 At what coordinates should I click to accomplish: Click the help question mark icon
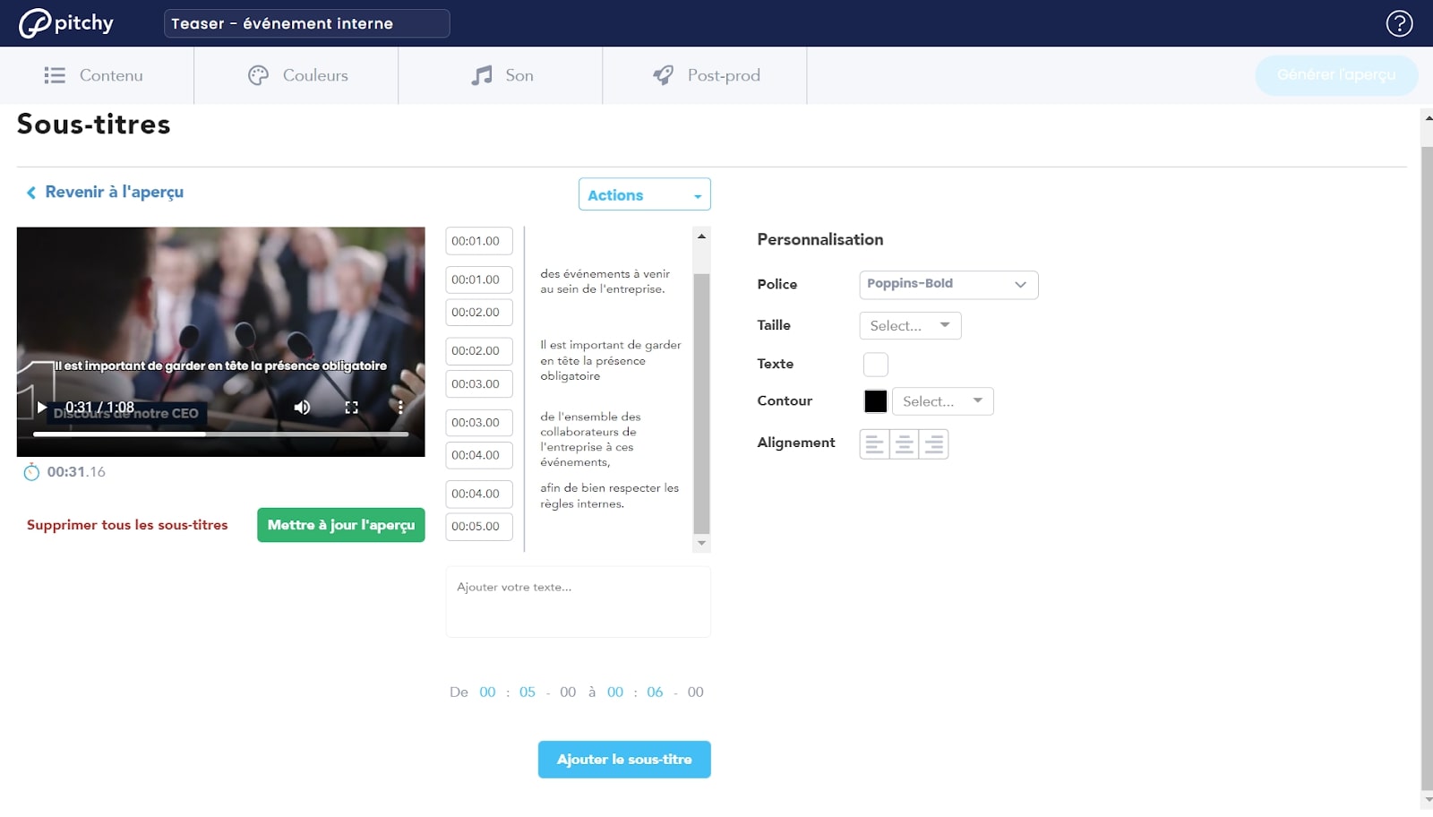(x=1399, y=23)
